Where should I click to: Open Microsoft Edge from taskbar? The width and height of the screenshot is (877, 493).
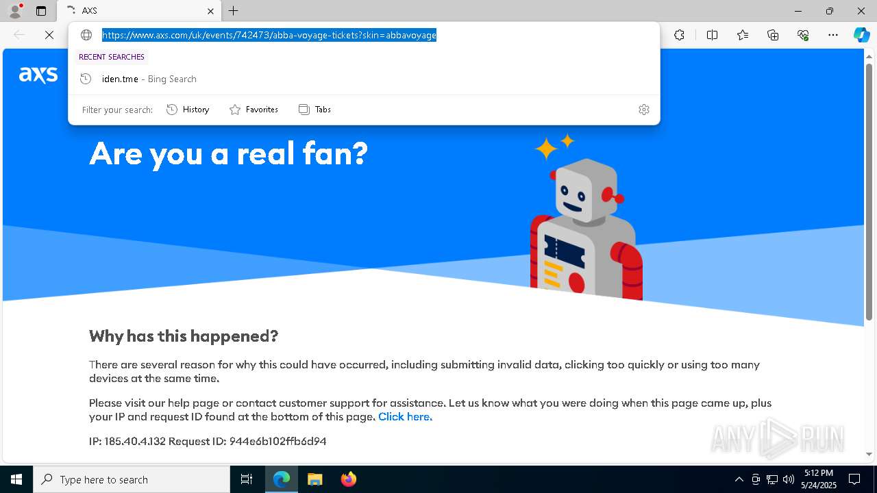coord(282,479)
